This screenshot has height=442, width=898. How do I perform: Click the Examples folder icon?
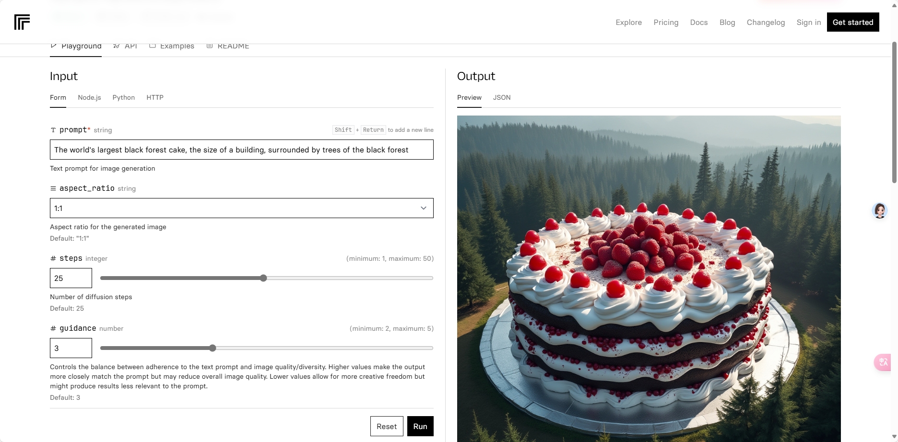153,46
